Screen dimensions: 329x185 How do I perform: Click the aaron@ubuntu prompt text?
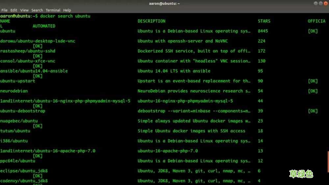click(15, 16)
